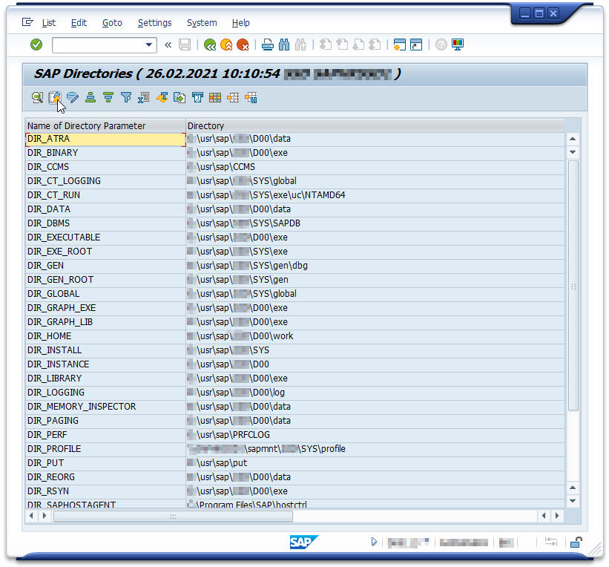Create a new session icon
Viewport: 609px width, 567px height.
pyautogui.click(x=399, y=45)
